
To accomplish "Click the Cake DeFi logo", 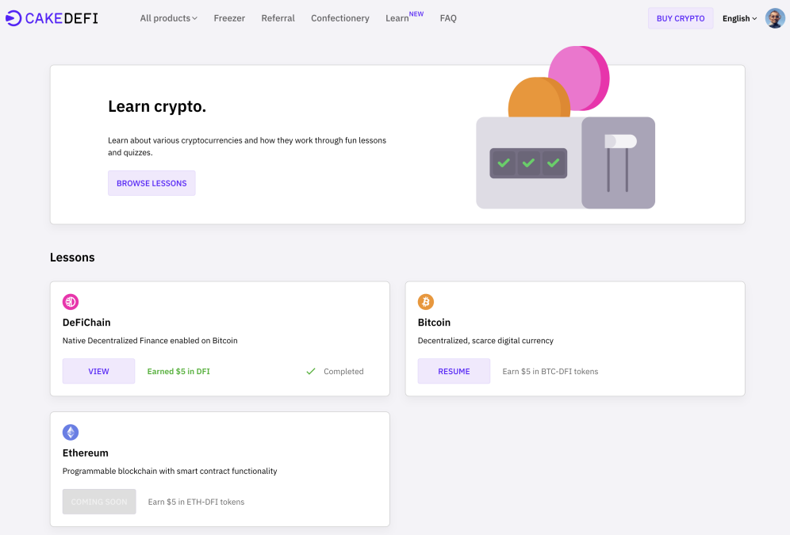I will [x=52, y=17].
